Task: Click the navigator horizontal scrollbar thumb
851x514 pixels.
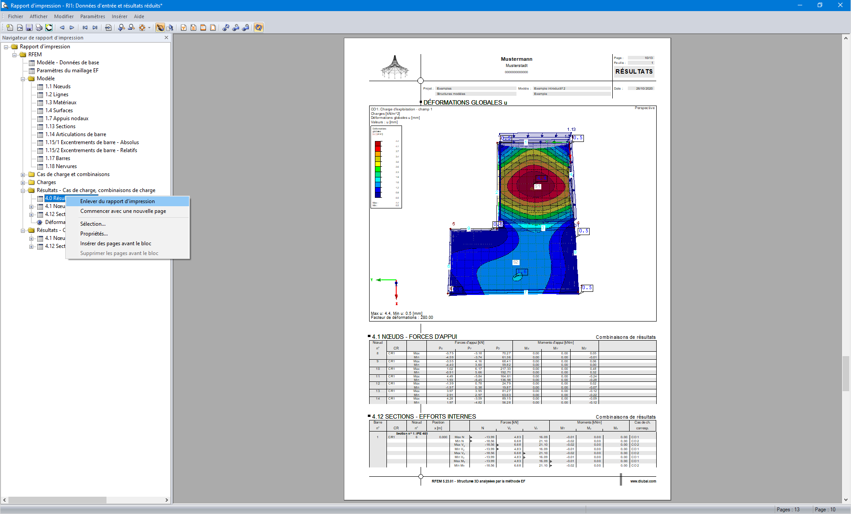Action: 57,500
